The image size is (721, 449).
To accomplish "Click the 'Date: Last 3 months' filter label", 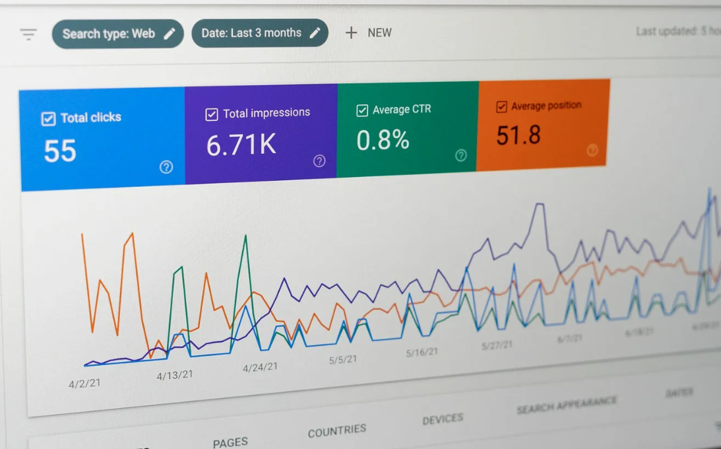I will (251, 33).
